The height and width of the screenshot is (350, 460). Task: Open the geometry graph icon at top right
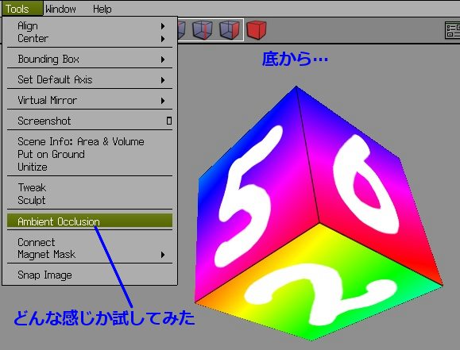452,30
